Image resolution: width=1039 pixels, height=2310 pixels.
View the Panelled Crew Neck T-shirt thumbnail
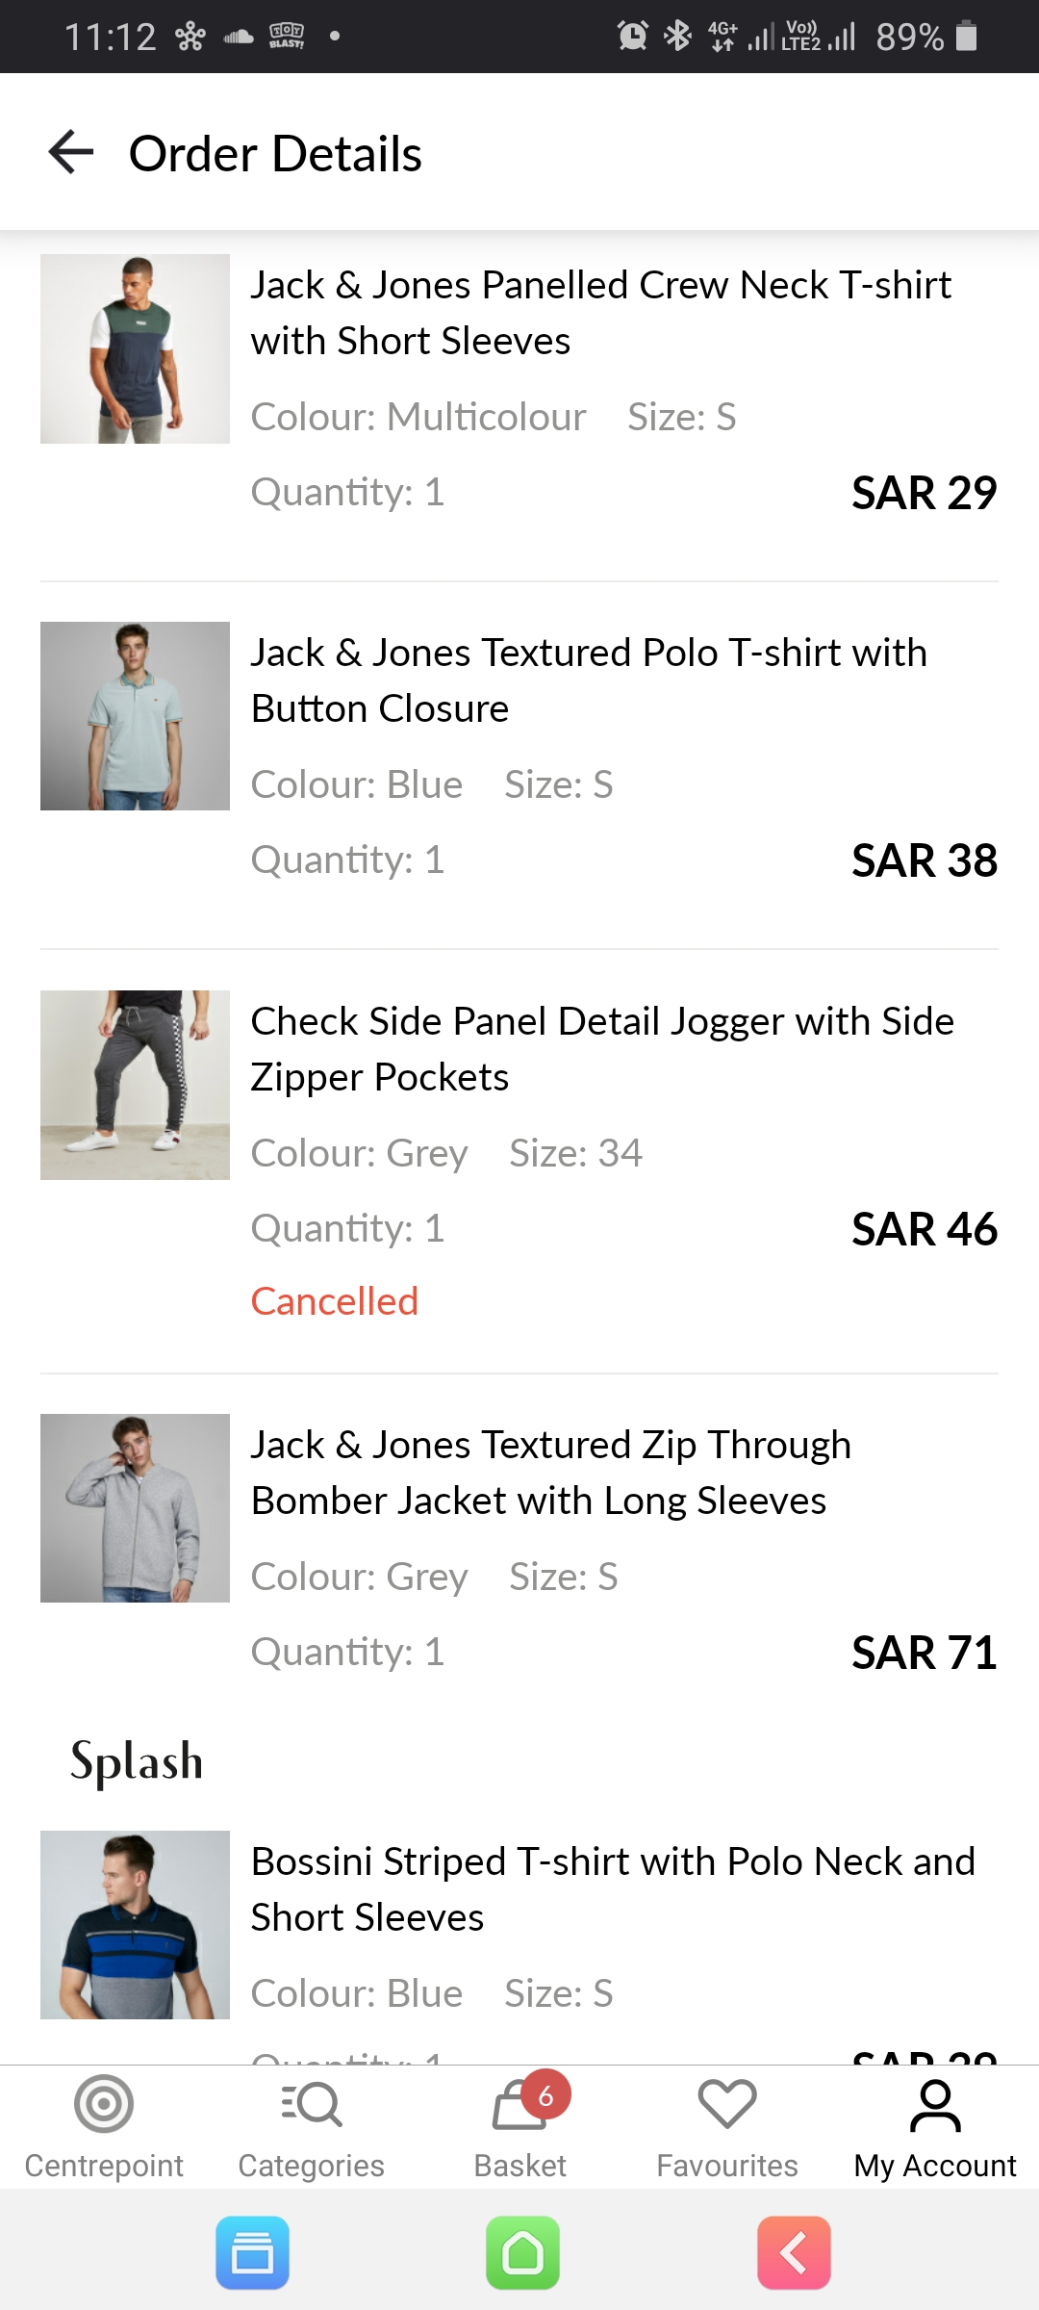(x=135, y=348)
